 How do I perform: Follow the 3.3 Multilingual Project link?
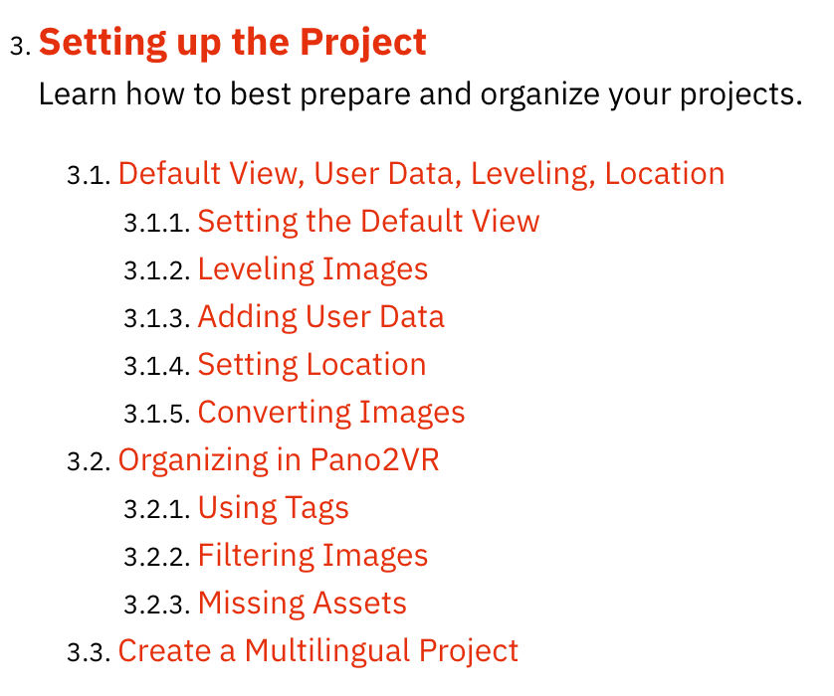point(318,651)
